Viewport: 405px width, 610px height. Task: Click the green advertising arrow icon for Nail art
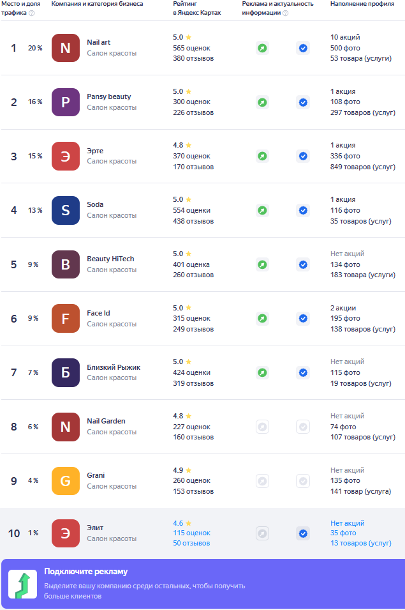[x=263, y=49]
